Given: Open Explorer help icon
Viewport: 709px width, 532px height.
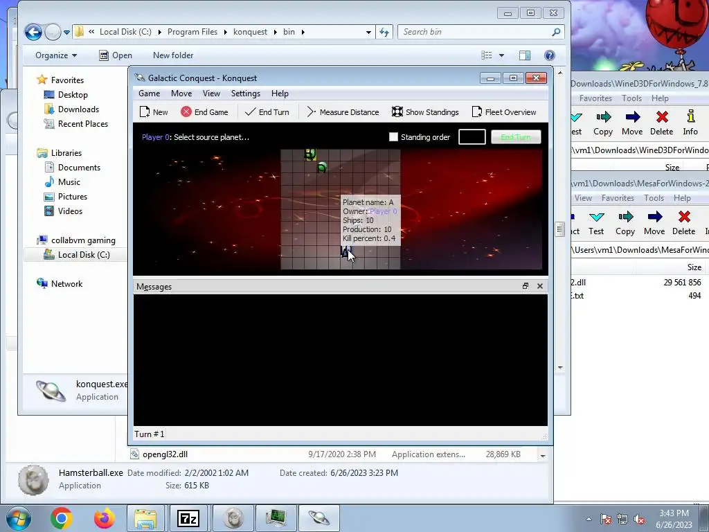Looking at the screenshot, I should pos(549,55).
